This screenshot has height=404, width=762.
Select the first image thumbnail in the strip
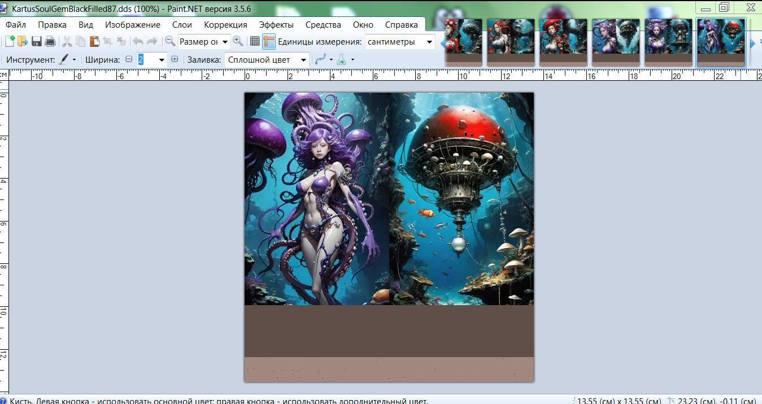[x=463, y=42]
